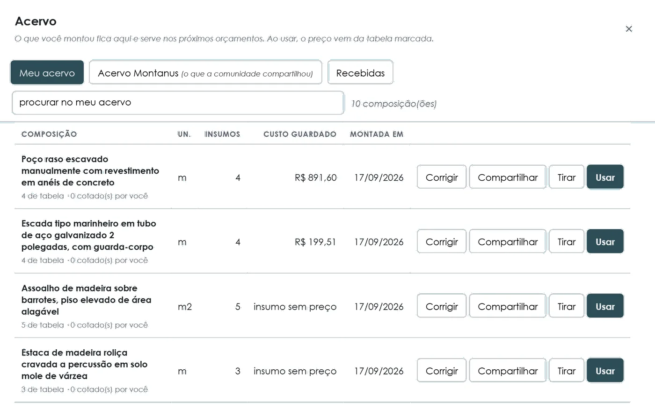This screenshot has width=655, height=409.
Task: Click the cost value R$ 891,60
Action: 316,177
